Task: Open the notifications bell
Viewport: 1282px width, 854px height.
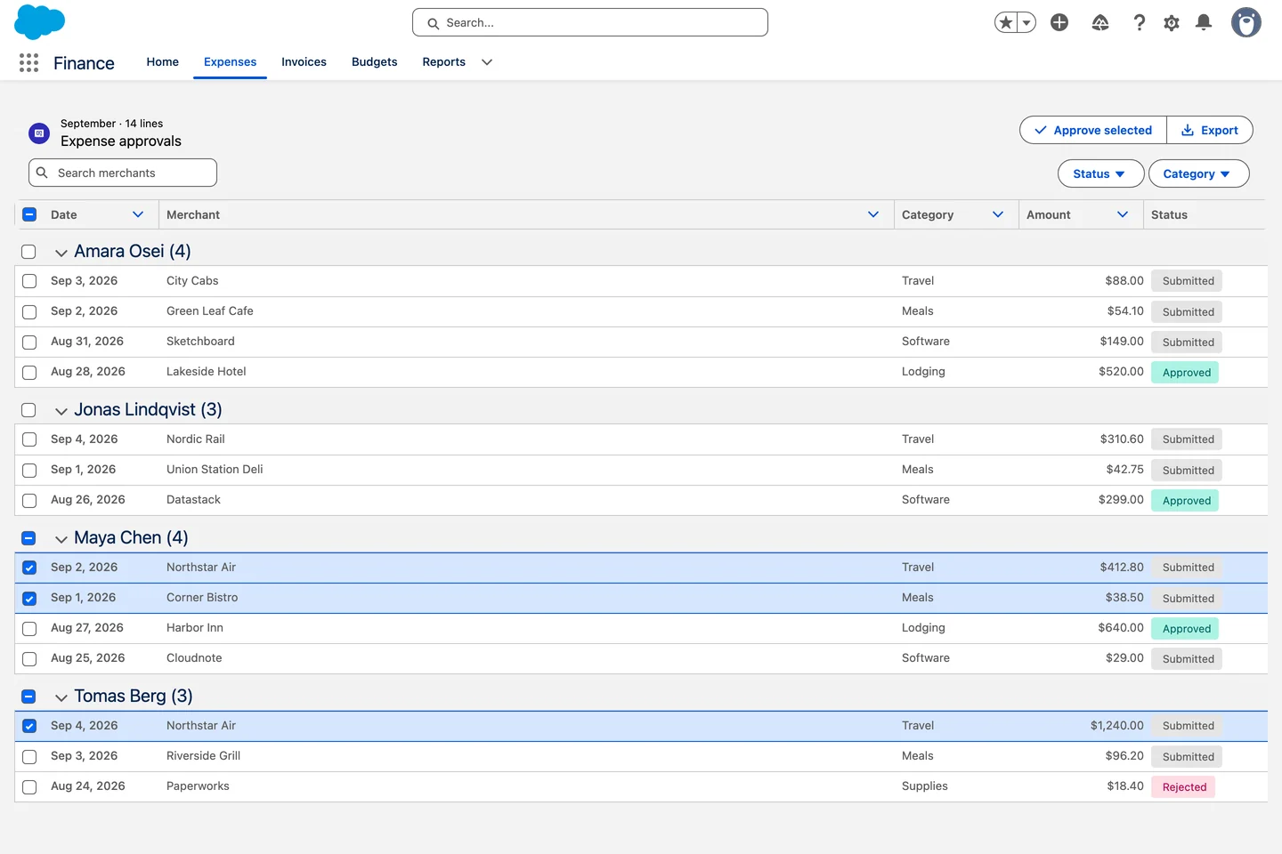Action: click(x=1204, y=22)
